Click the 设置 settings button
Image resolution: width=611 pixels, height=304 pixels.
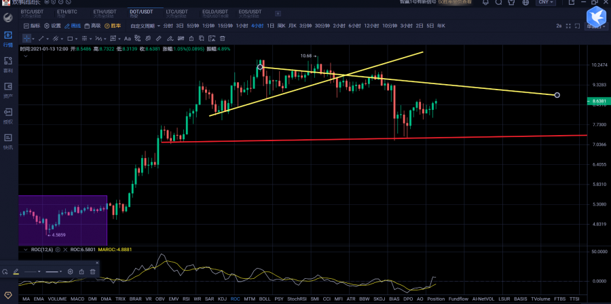point(52,26)
